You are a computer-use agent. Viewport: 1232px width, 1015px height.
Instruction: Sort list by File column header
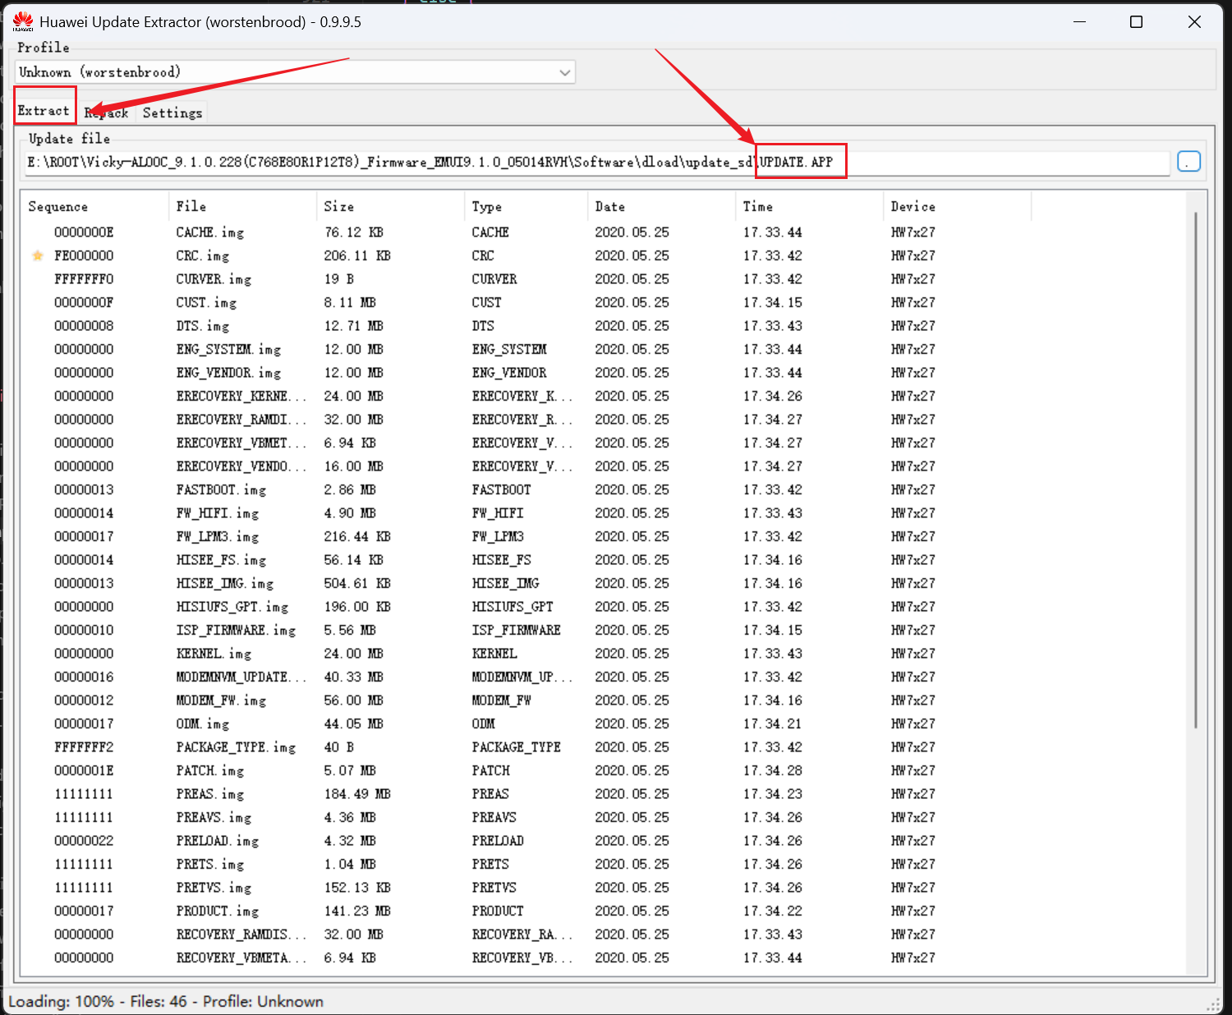pos(191,207)
